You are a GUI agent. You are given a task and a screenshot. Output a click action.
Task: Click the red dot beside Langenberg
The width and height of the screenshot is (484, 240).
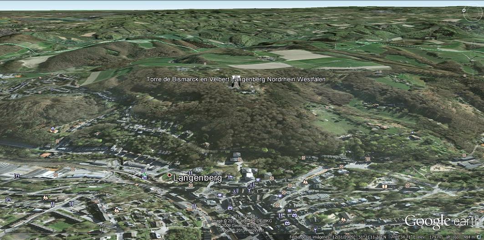(x=169, y=175)
